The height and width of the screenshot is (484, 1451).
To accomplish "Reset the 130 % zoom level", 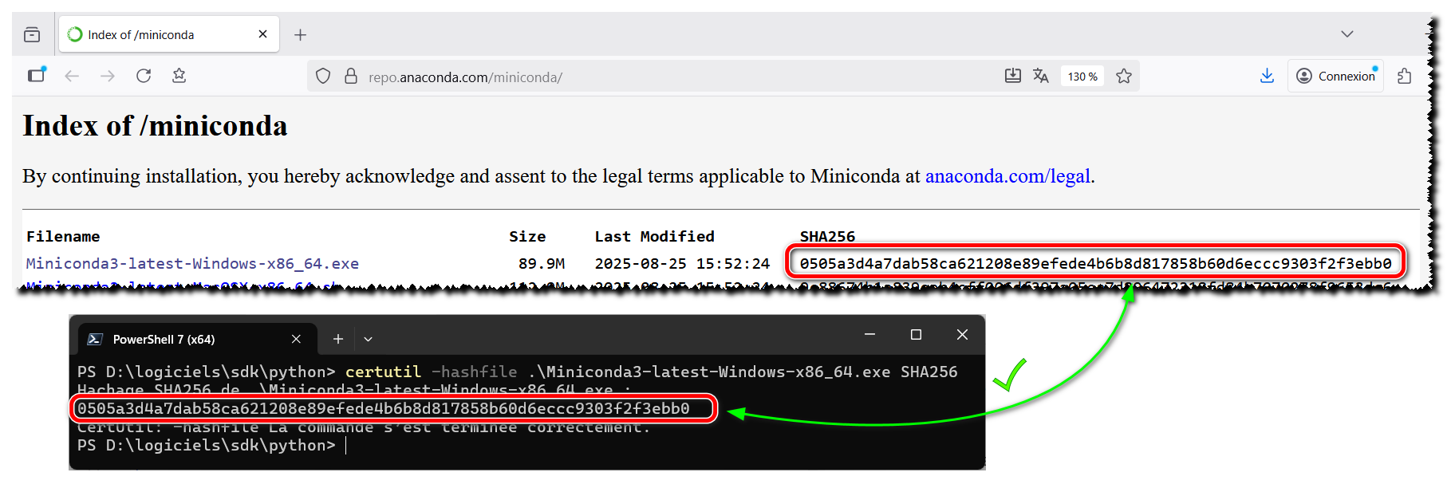I will (x=1082, y=77).
